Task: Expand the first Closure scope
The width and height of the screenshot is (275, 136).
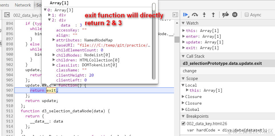Action: point(183,97)
